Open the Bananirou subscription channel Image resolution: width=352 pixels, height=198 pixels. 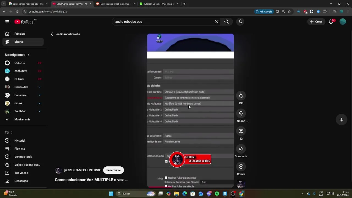click(x=23, y=95)
